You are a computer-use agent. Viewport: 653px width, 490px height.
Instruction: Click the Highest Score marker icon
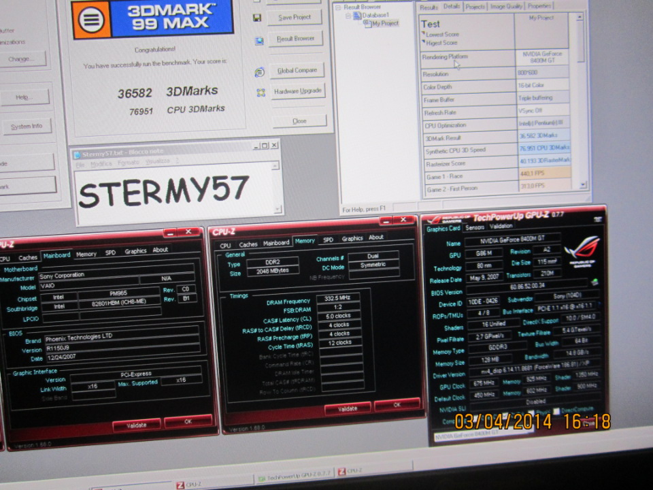tap(424, 42)
